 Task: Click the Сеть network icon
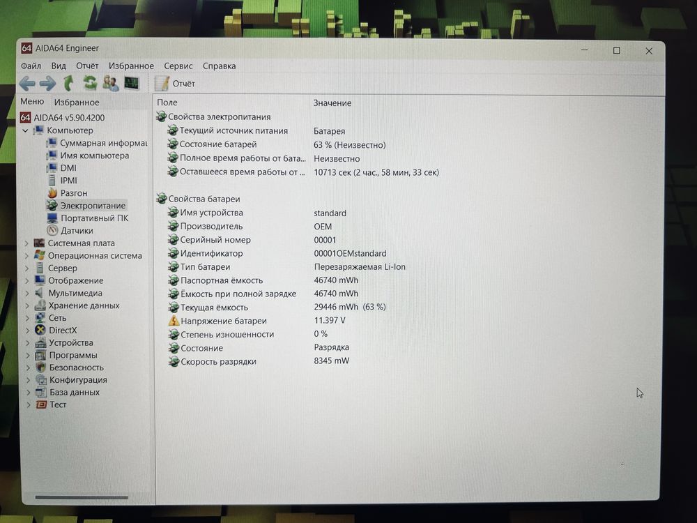[40, 317]
